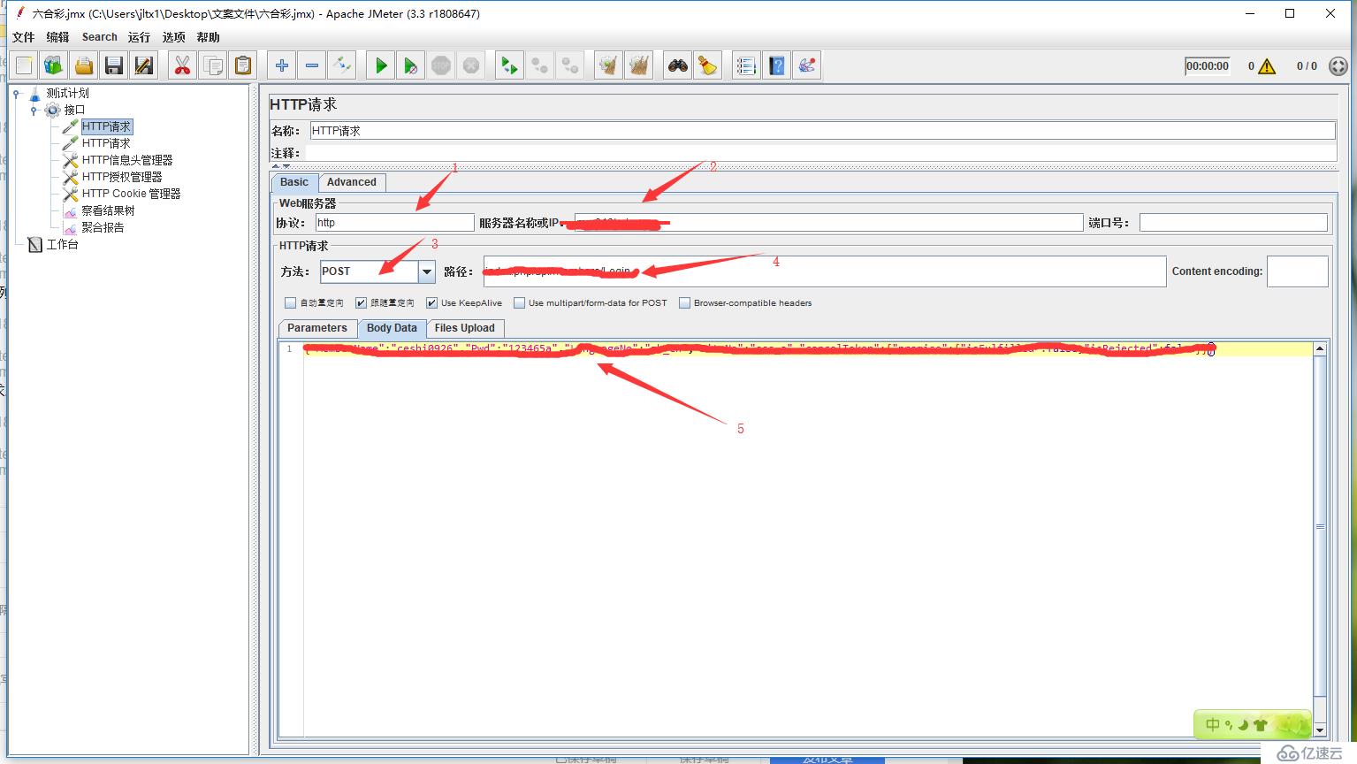Click the New test plan icon
Viewport: 1357px width, 764px height.
click(x=24, y=65)
